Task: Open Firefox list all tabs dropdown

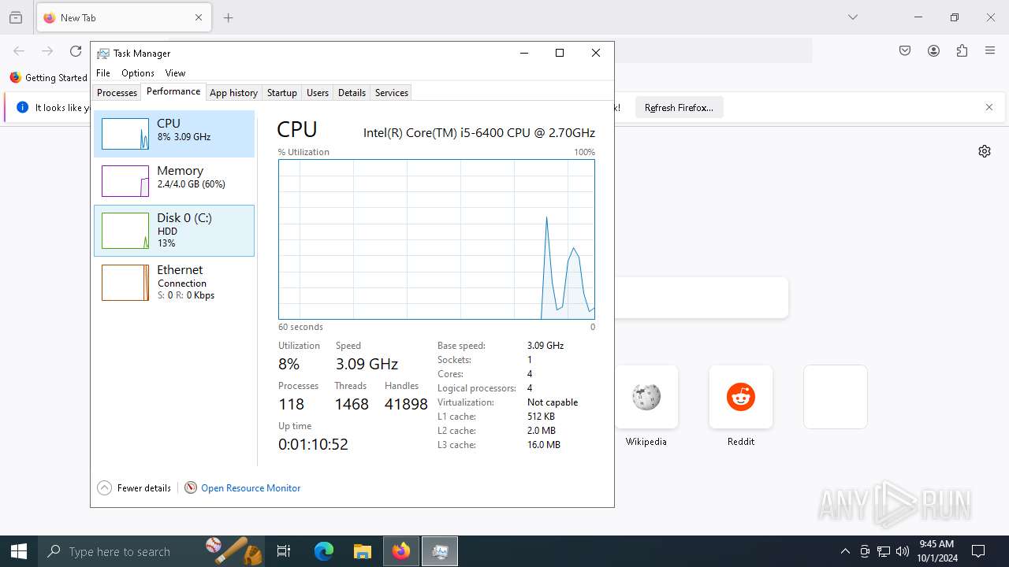Action: (853, 17)
